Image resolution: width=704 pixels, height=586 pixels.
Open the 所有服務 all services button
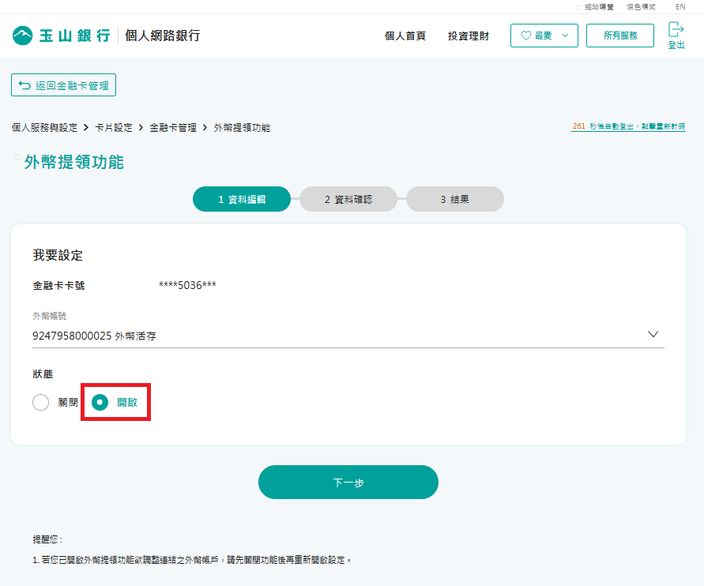pos(620,36)
